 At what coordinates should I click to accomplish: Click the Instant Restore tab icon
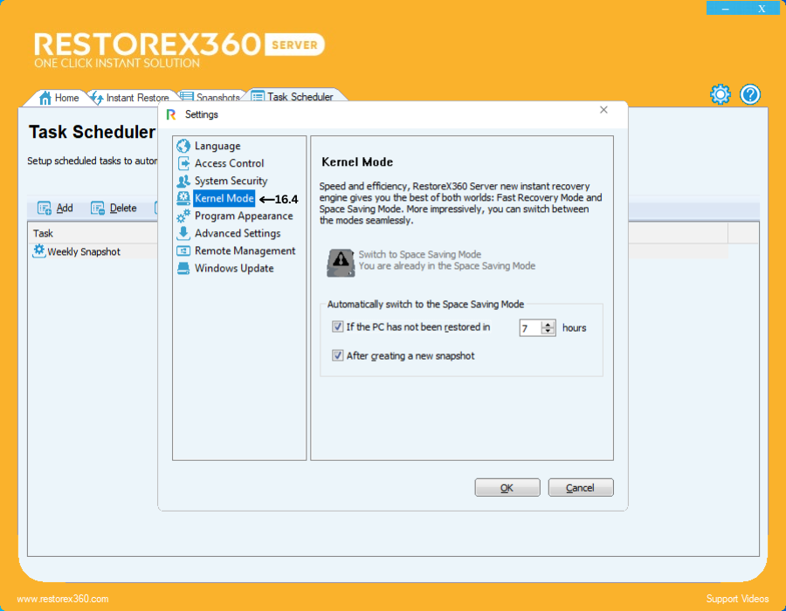click(x=97, y=98)
